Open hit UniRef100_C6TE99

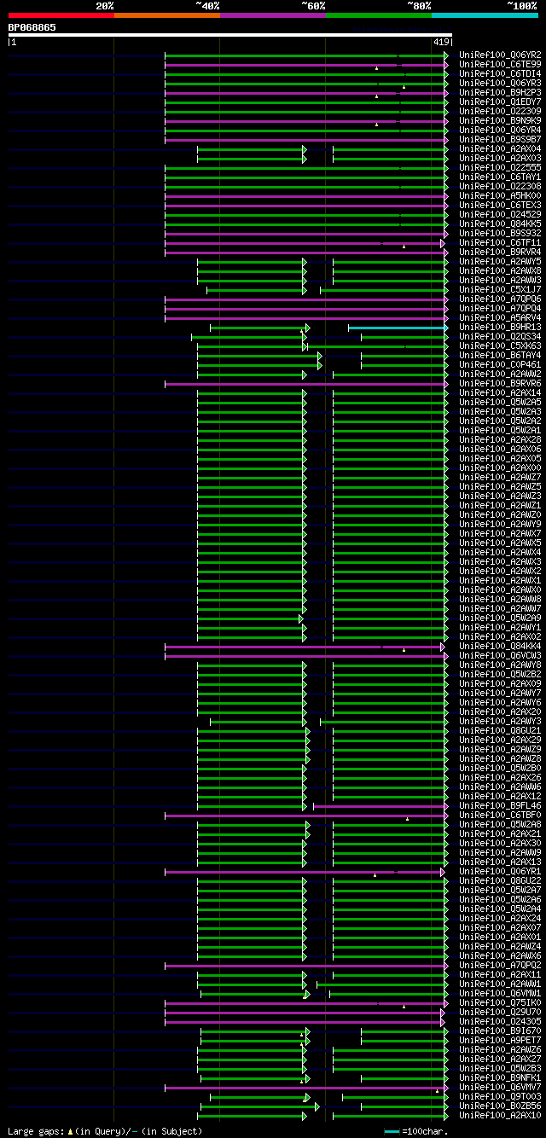pyautogui.click(x=500, y=65)
